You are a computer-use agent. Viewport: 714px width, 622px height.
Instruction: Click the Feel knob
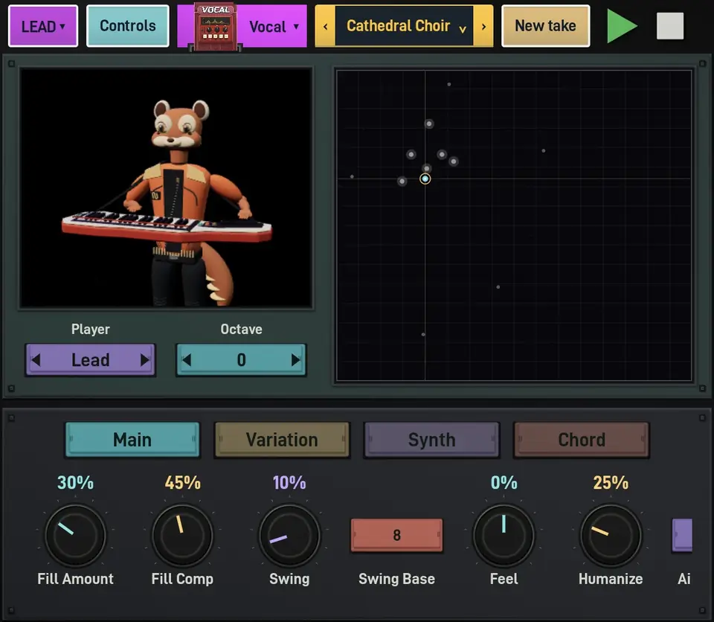point(504,536)
